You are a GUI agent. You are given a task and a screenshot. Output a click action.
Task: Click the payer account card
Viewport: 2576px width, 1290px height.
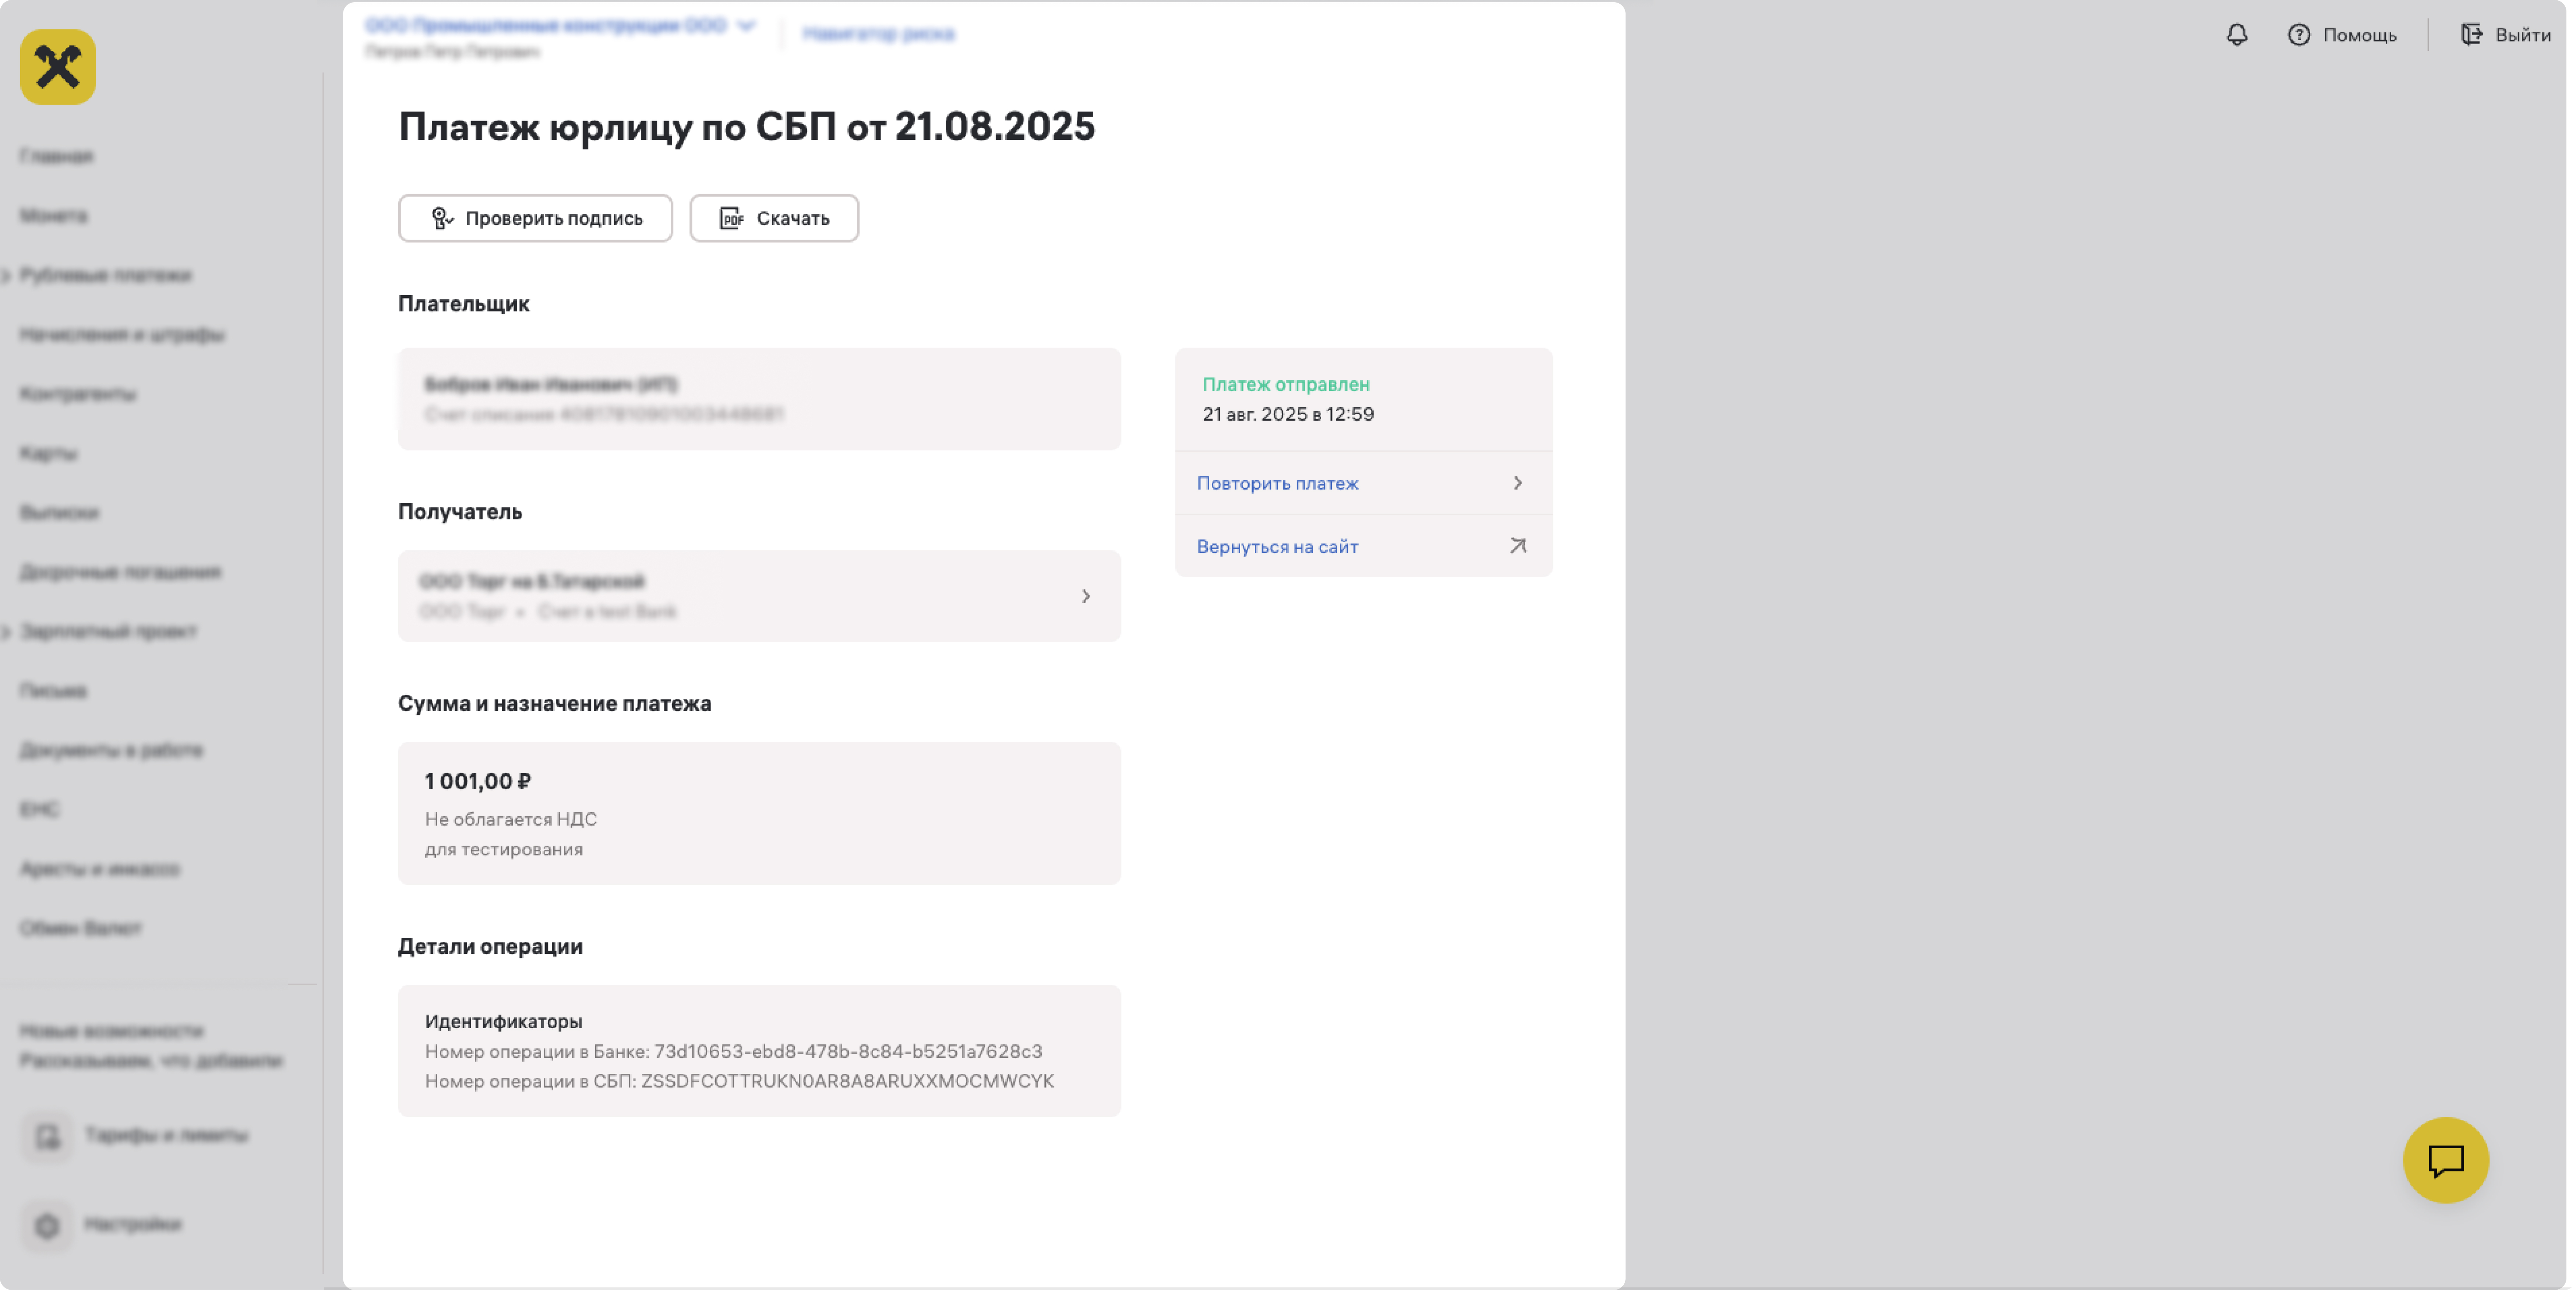[759, 399]
